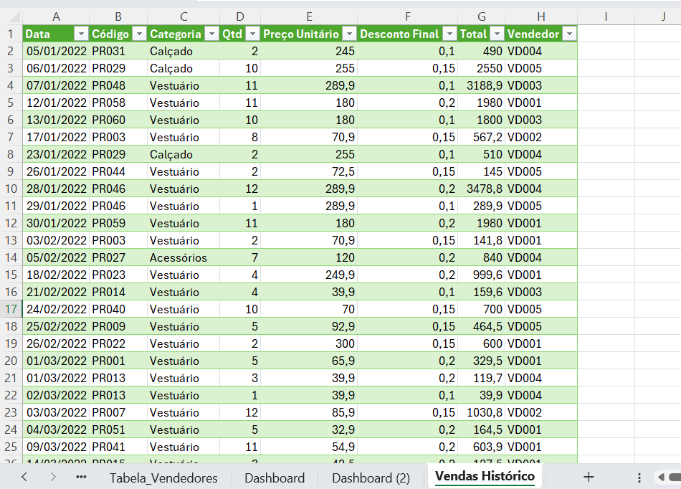The width and height of the screenshot is (681, 489).
Task: Click date cell 26/02/2022
Action: point(56,343)
